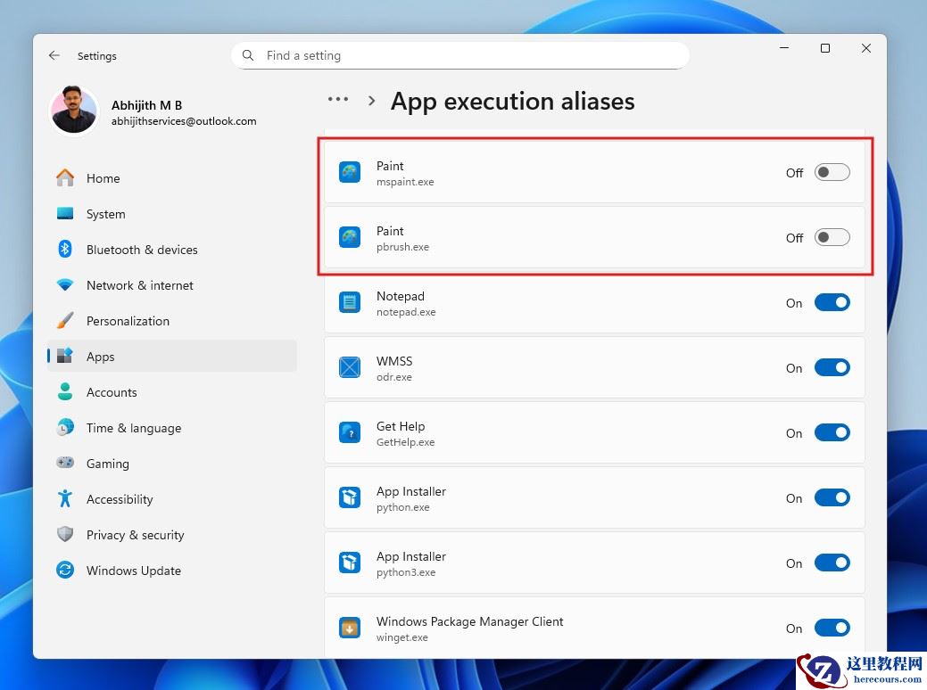
Task: Open Bluetooth & devices settings
Action: (x=142, y=250)
